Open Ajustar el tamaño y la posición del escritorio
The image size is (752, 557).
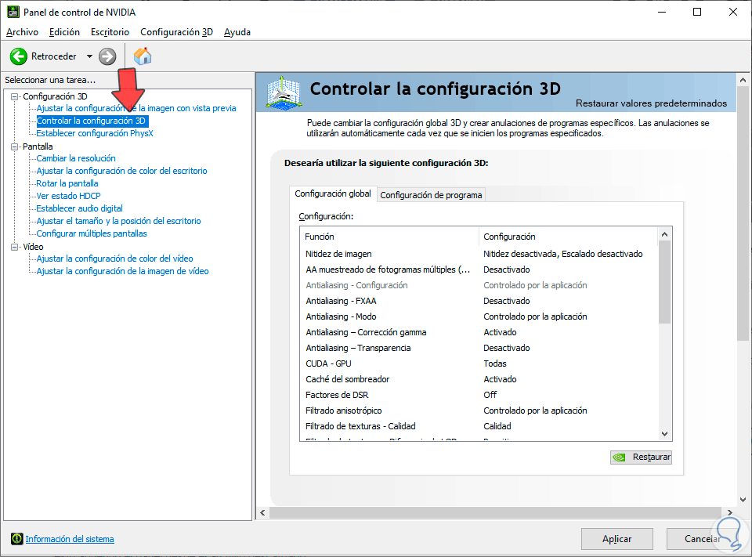(x=118, y=221)
